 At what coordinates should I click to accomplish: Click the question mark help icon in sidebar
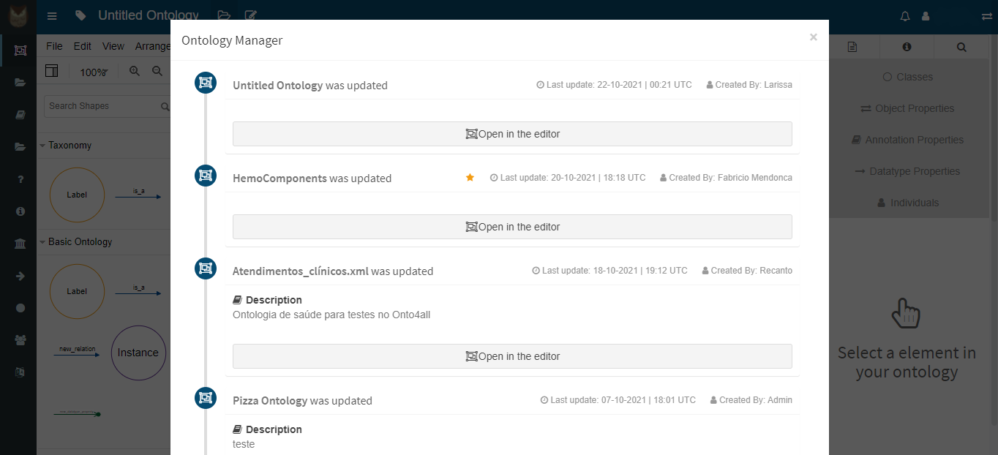pyautogui.click(x=20, y=179)
